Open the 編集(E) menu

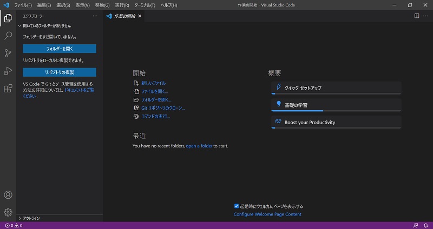[44, 5]
